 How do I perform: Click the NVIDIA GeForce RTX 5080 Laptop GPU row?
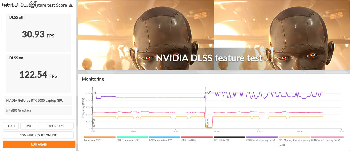(38, 101)
